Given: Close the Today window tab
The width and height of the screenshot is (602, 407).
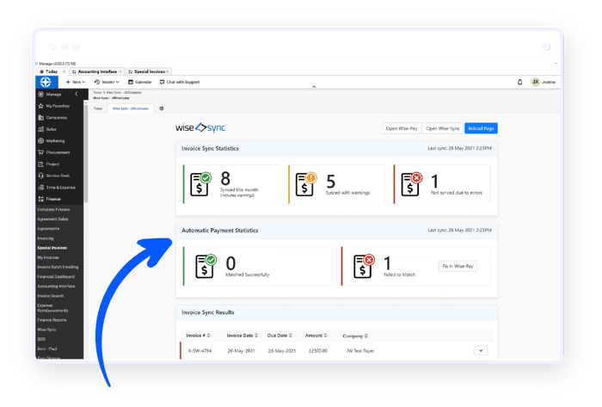Looking at the screenshot, I should (x=64, y=71).
